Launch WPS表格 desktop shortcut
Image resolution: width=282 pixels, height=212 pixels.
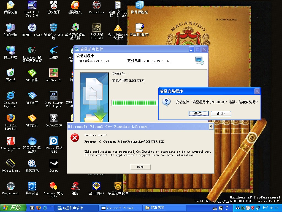[x=32, y=75]
